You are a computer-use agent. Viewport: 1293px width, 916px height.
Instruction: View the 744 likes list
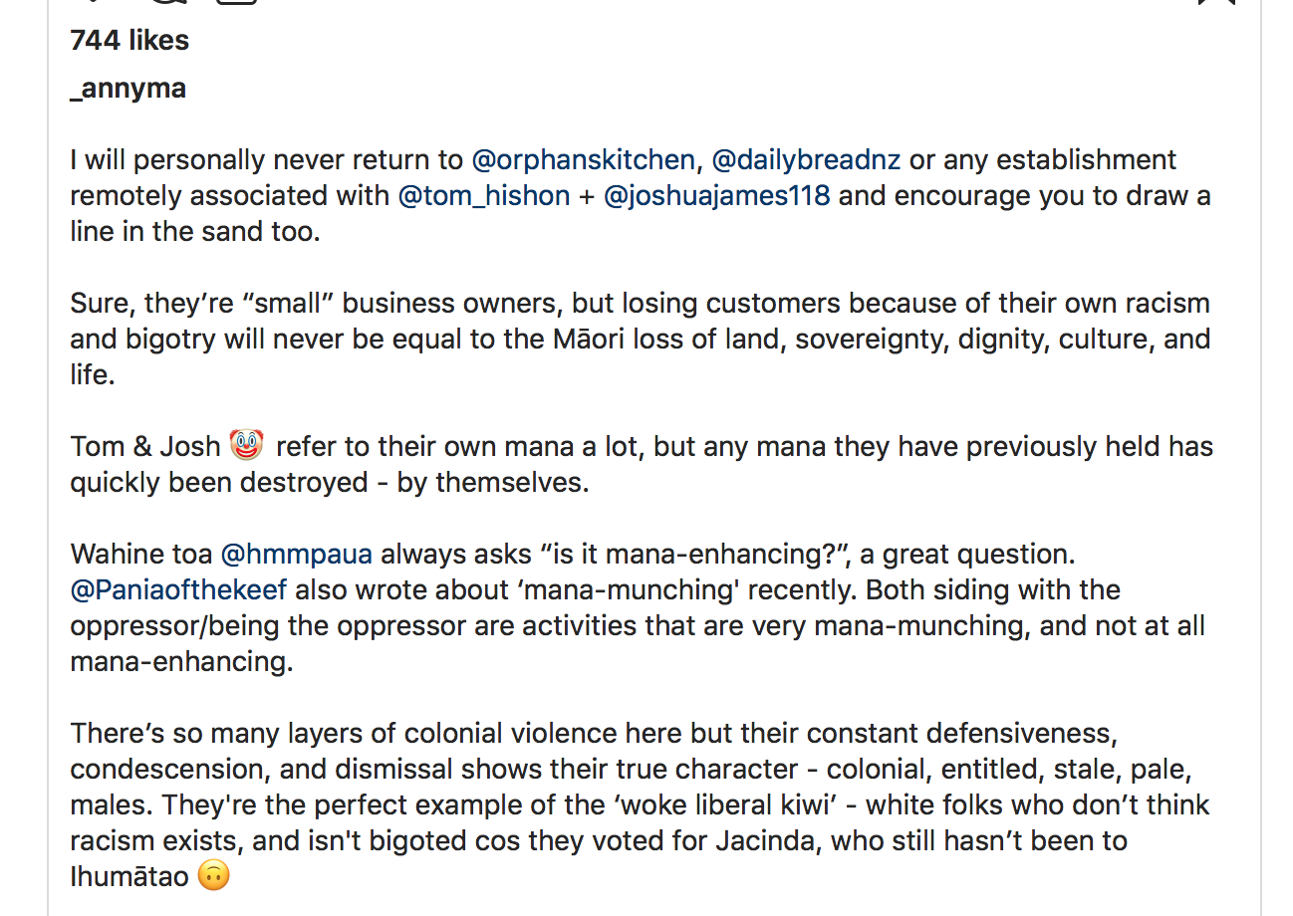click(x=129, y=40)
